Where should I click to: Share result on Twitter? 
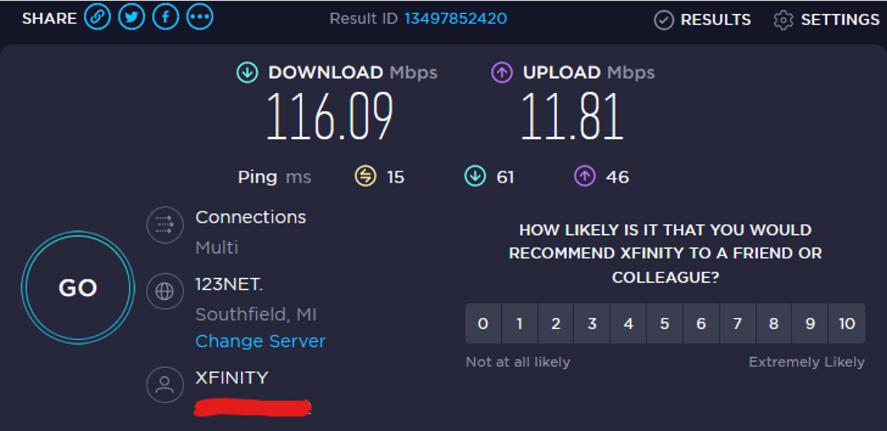pos(132,17)
